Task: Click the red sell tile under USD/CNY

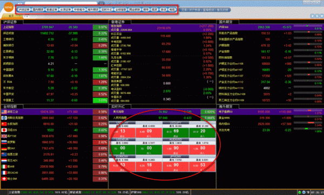Action: click(x=122, y=132)
